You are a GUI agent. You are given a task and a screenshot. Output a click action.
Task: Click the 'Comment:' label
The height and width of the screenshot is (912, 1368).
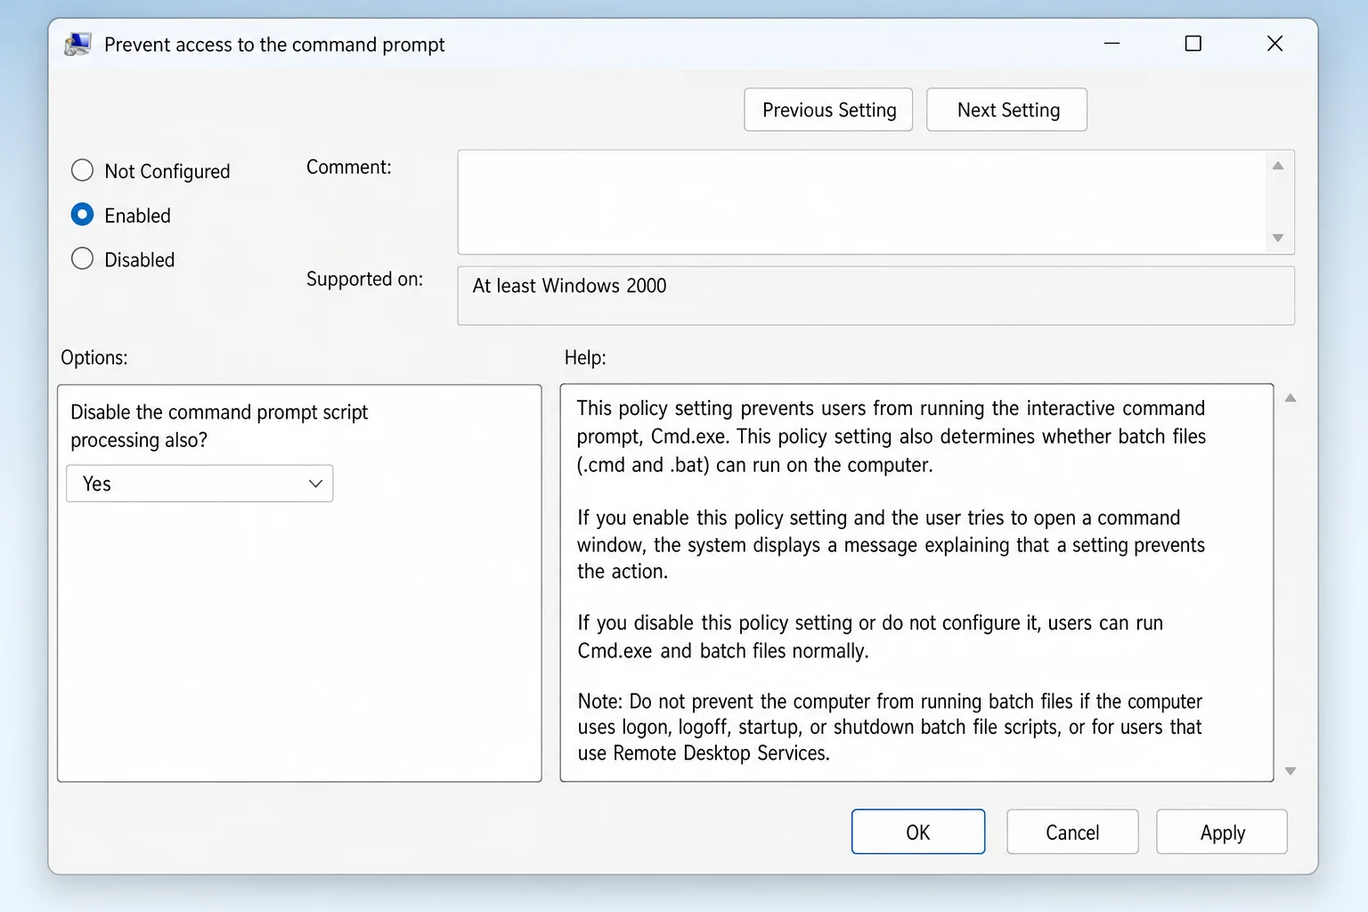pos(349,167)
